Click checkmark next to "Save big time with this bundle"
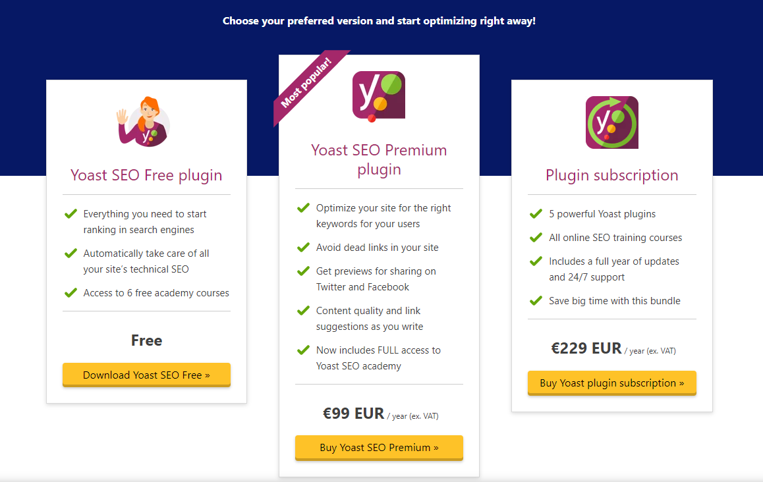Viewport: 763px width, 482px height. [x=536, y=301]
